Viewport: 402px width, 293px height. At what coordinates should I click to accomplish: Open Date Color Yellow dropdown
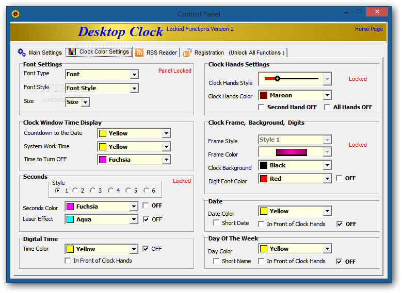coord(327,211)
